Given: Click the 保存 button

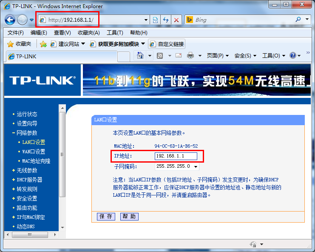Looking at the screenshot, I should 106,217.
